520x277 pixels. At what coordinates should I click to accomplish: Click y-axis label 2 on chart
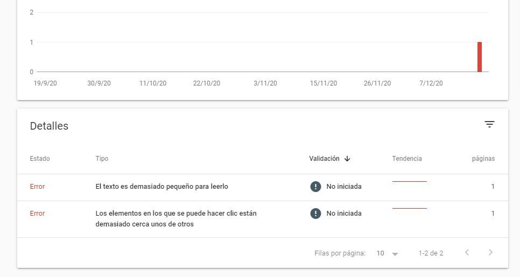tap(32, 12)
